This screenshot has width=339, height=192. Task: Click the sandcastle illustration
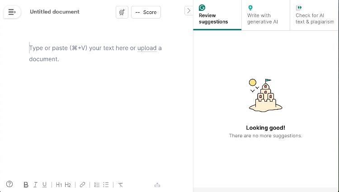pos(265,95)
